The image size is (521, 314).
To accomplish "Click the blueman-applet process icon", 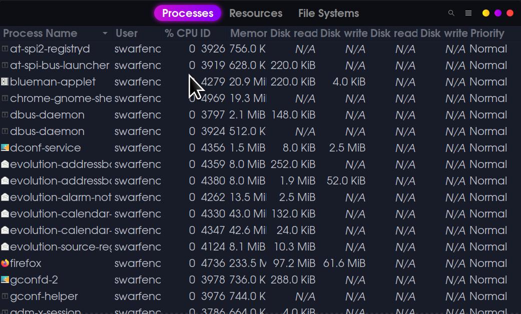I will coord(5,82).
